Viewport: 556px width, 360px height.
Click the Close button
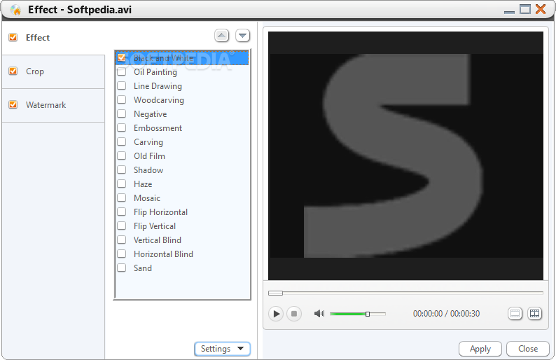[528, 349]
